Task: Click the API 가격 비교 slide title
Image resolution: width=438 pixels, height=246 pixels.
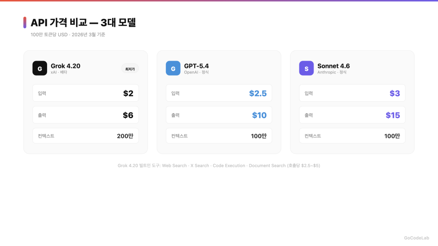Action: click(x=83, y=23)
